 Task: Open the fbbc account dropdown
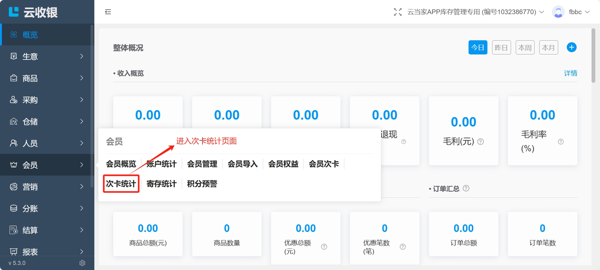579,12
